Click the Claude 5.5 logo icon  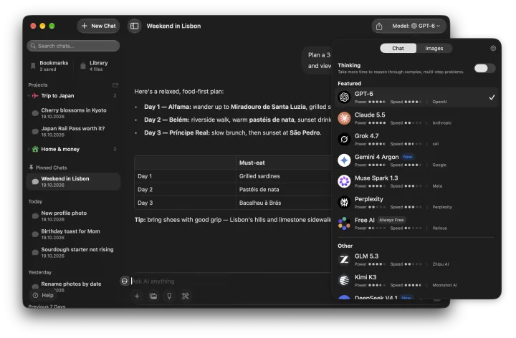tap(344, 118)
